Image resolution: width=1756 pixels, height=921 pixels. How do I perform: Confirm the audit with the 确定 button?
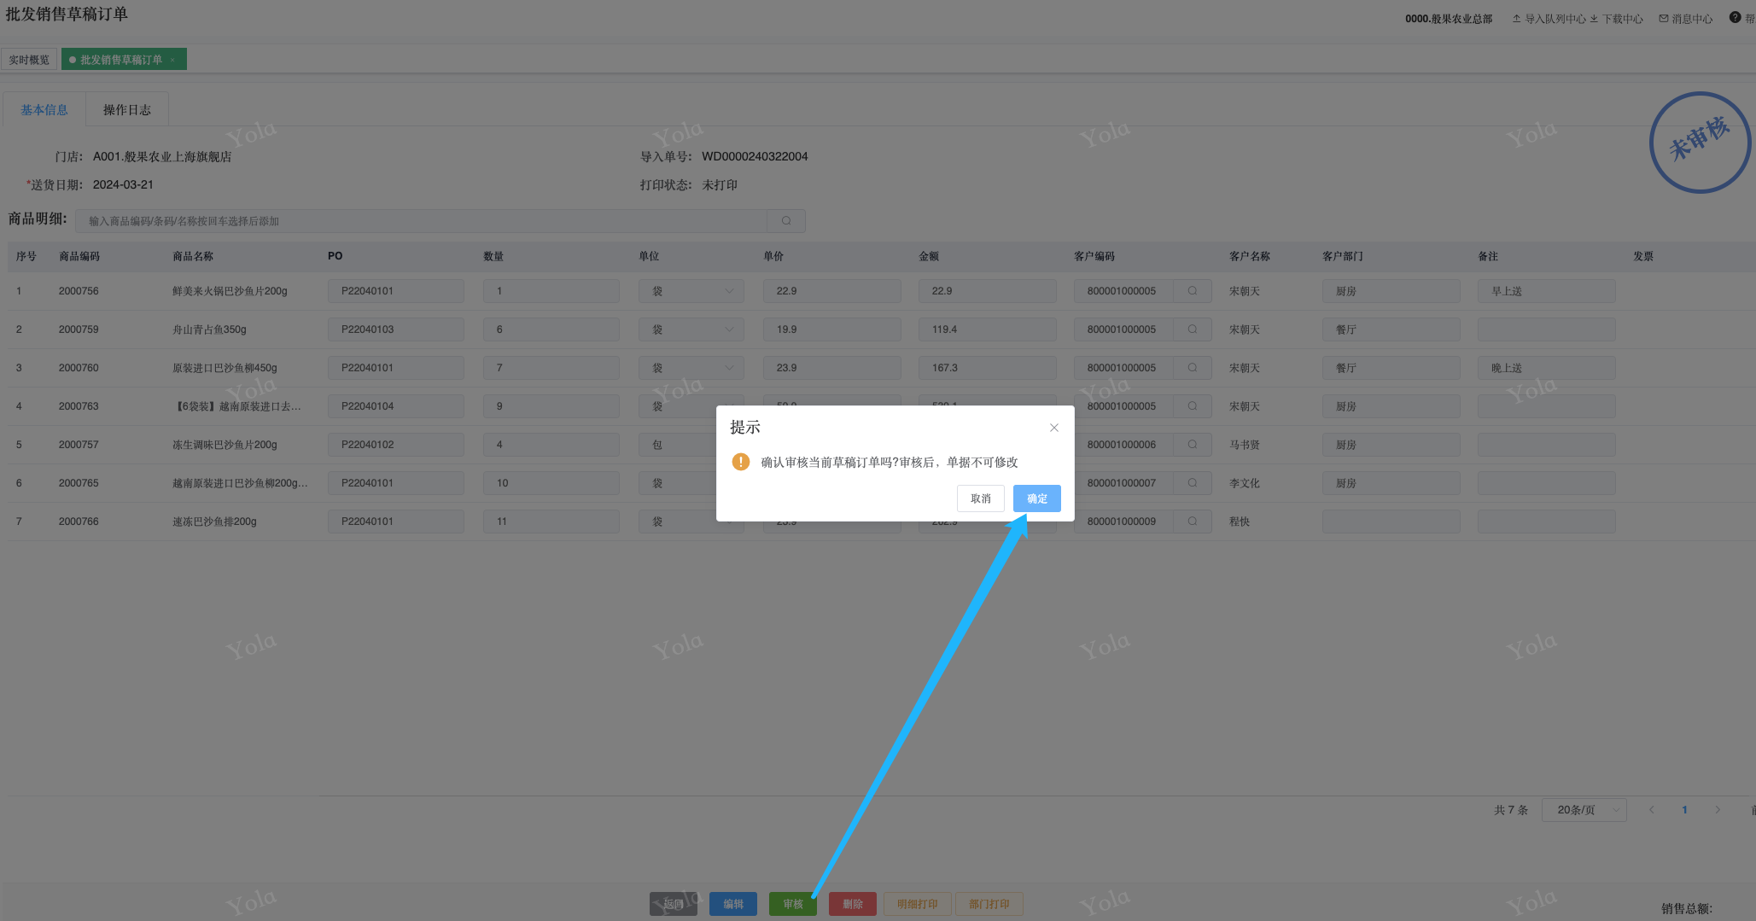click(1037, 498)
